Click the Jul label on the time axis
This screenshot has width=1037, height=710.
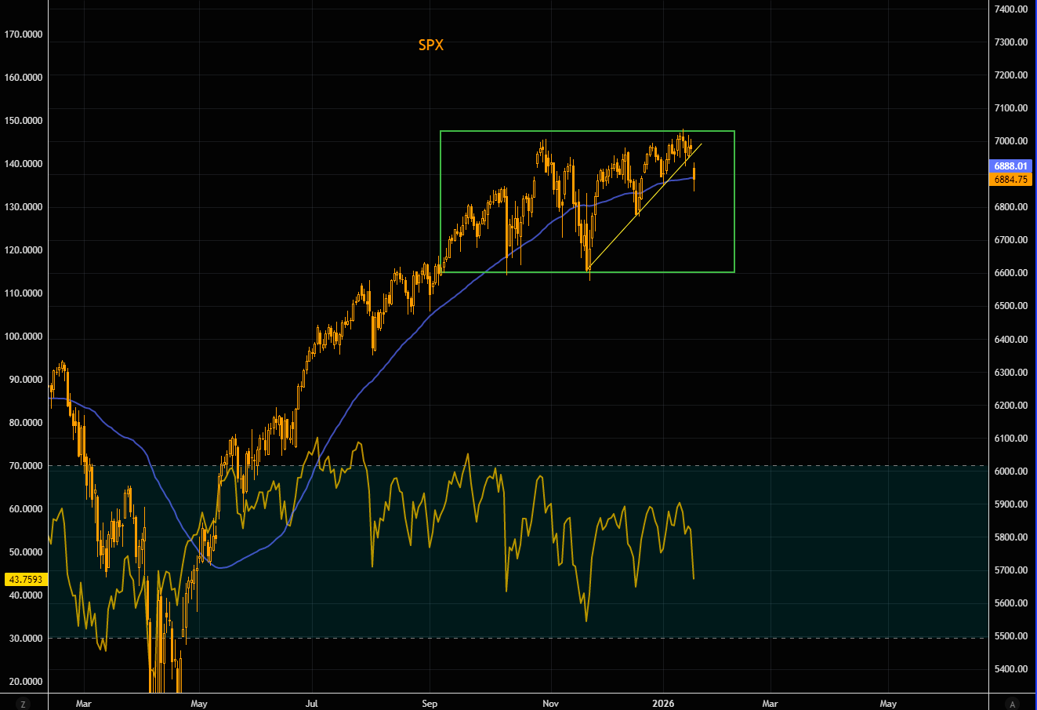[312, 704]
